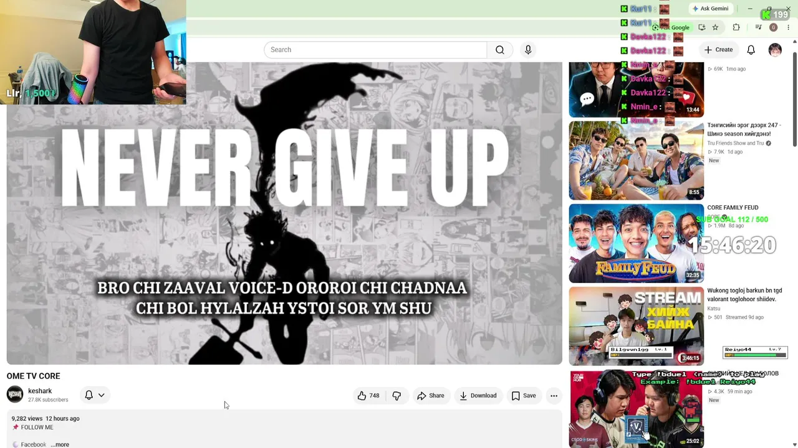Open the Wukong togloj barkun stream title
Viewport: 798px width, 448px height.
click(x=744, y=295)
